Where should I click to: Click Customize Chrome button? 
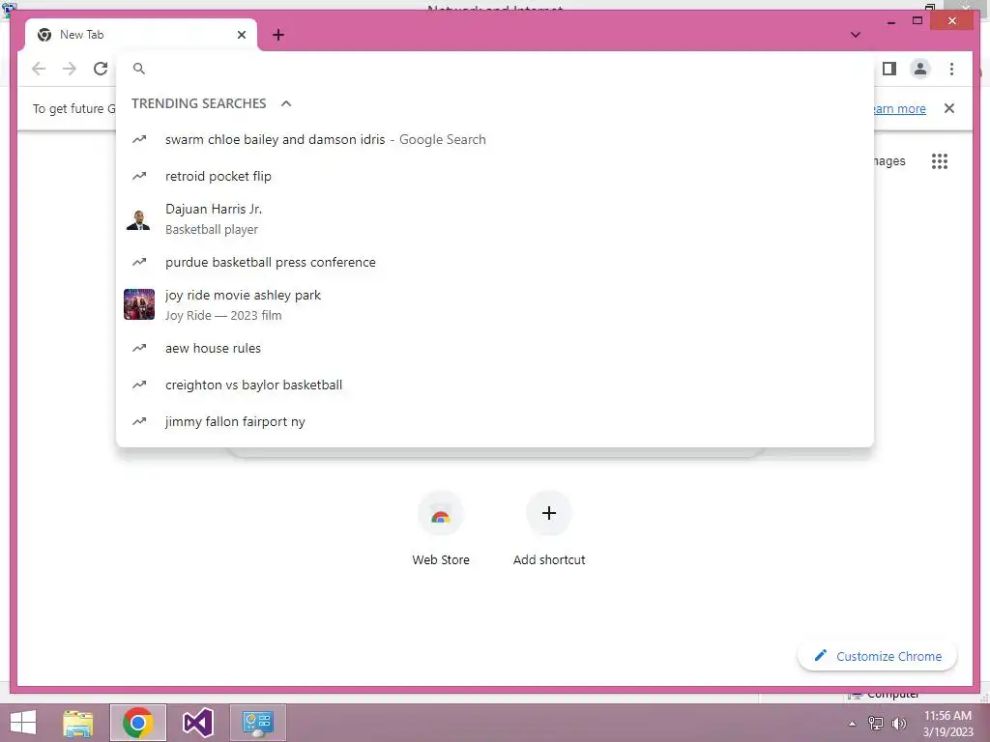pos(878,656)
